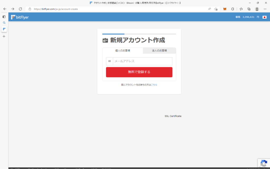Click the こちら login link

tap(154, 85)
